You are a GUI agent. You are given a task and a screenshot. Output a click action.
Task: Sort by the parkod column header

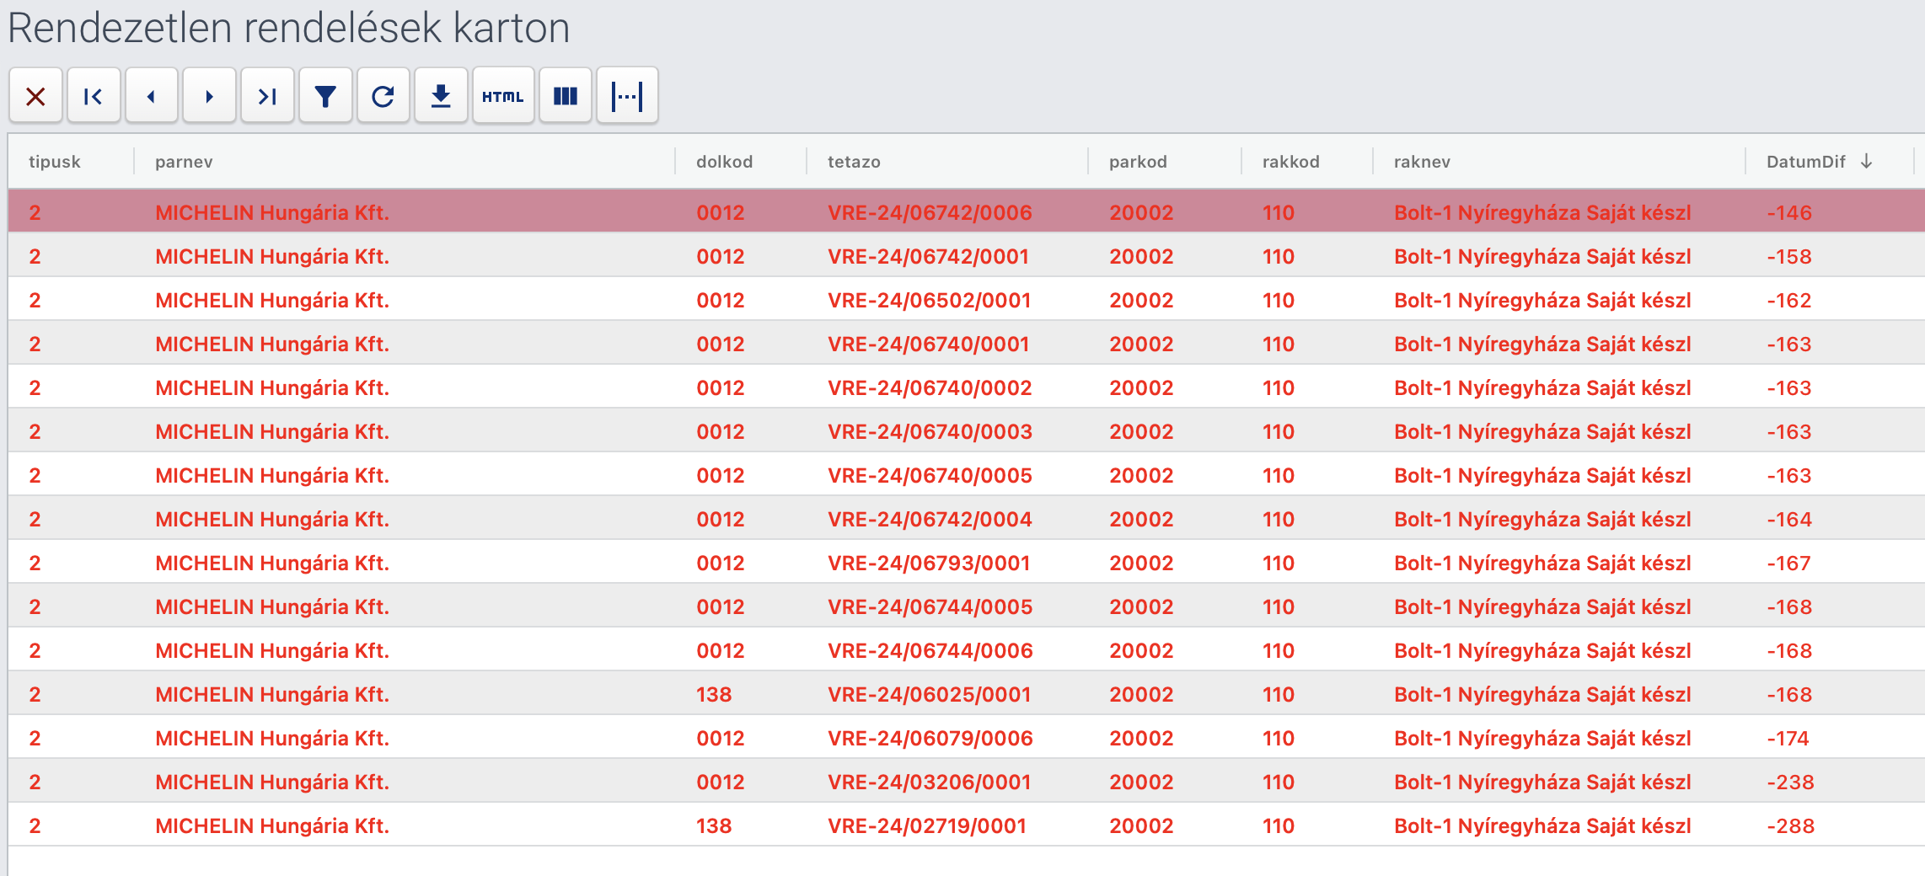coord(1138,162)
